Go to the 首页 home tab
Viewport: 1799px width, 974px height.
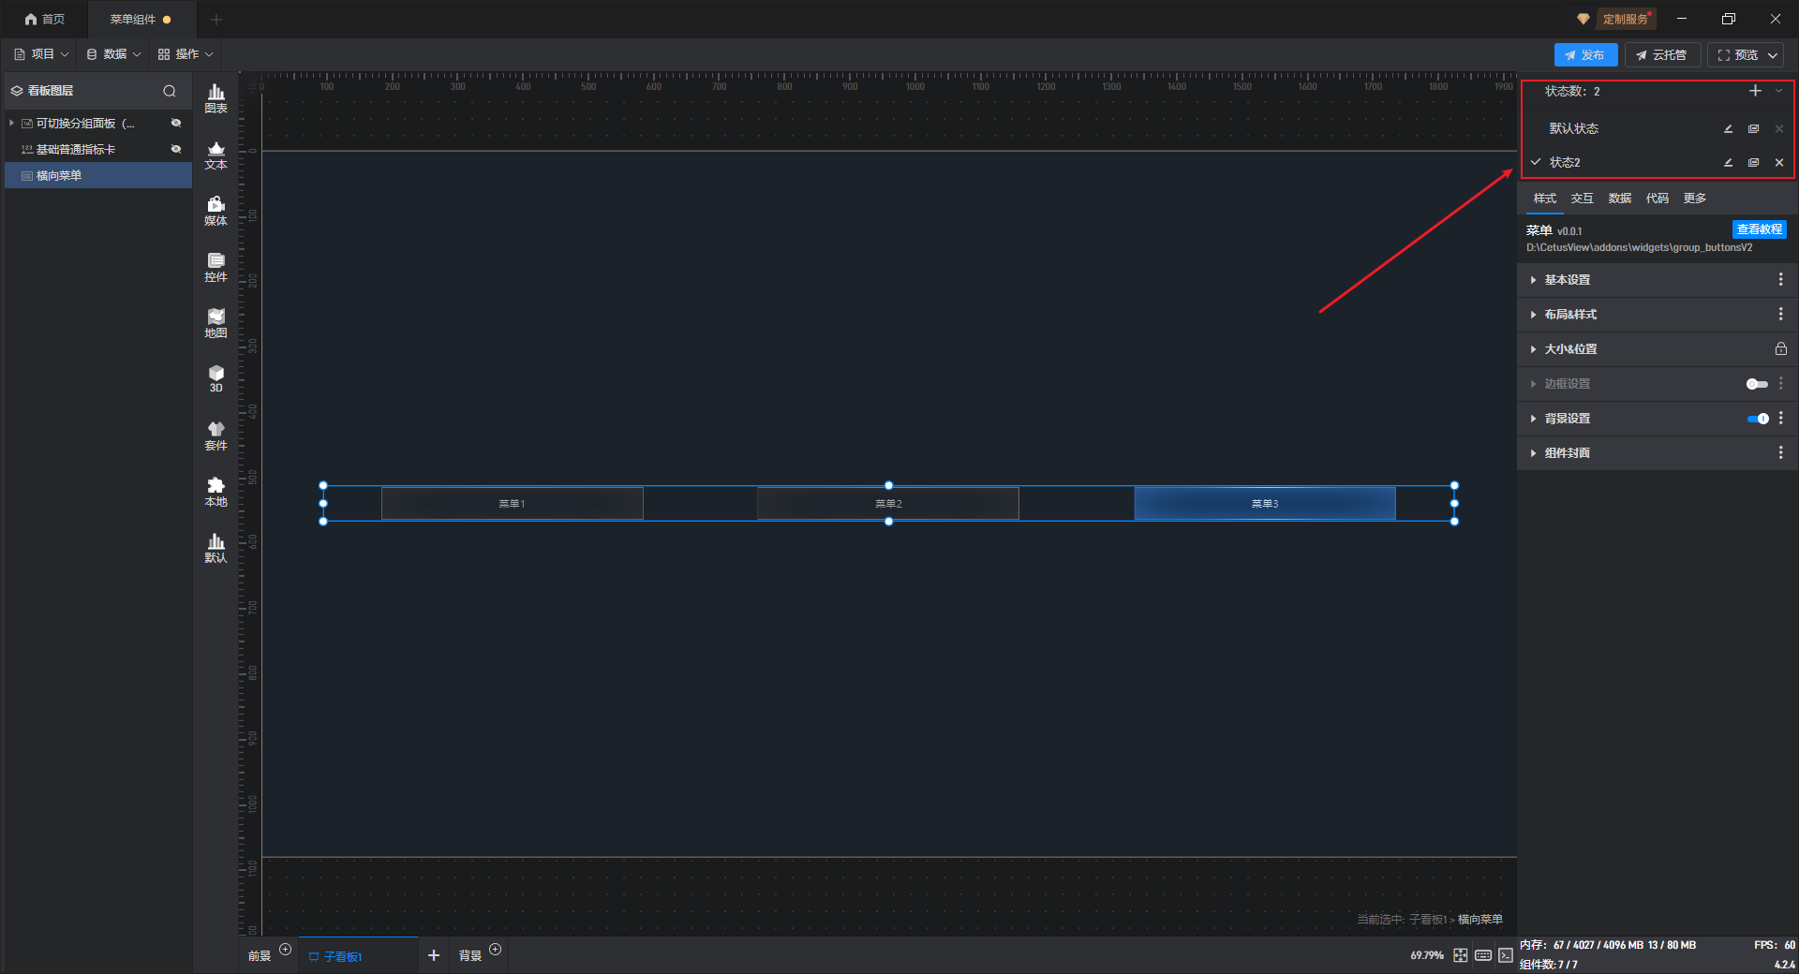[44, 19]
